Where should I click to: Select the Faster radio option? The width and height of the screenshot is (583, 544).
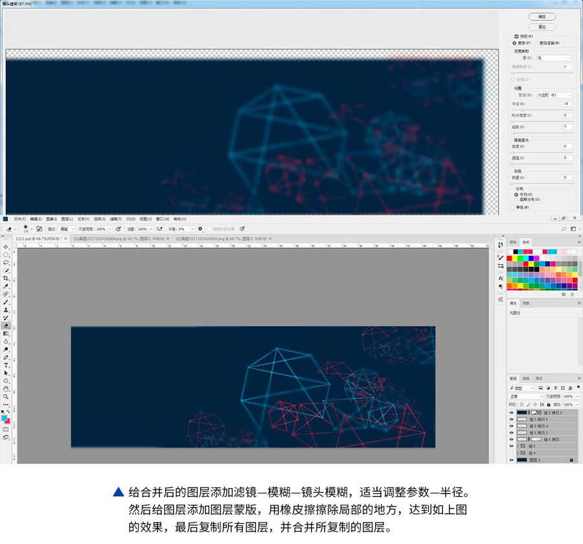pyautogui.click(x=514, y=43)
